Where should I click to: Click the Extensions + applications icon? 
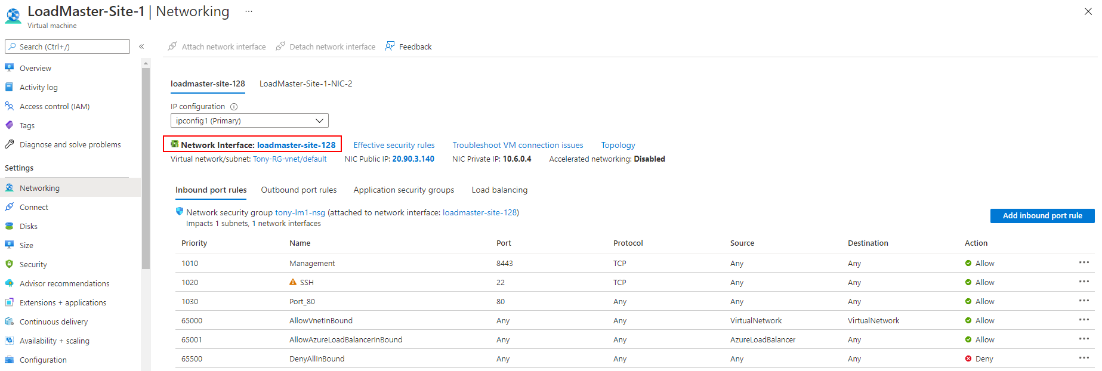pyautogui.click(x=10, y=302)
